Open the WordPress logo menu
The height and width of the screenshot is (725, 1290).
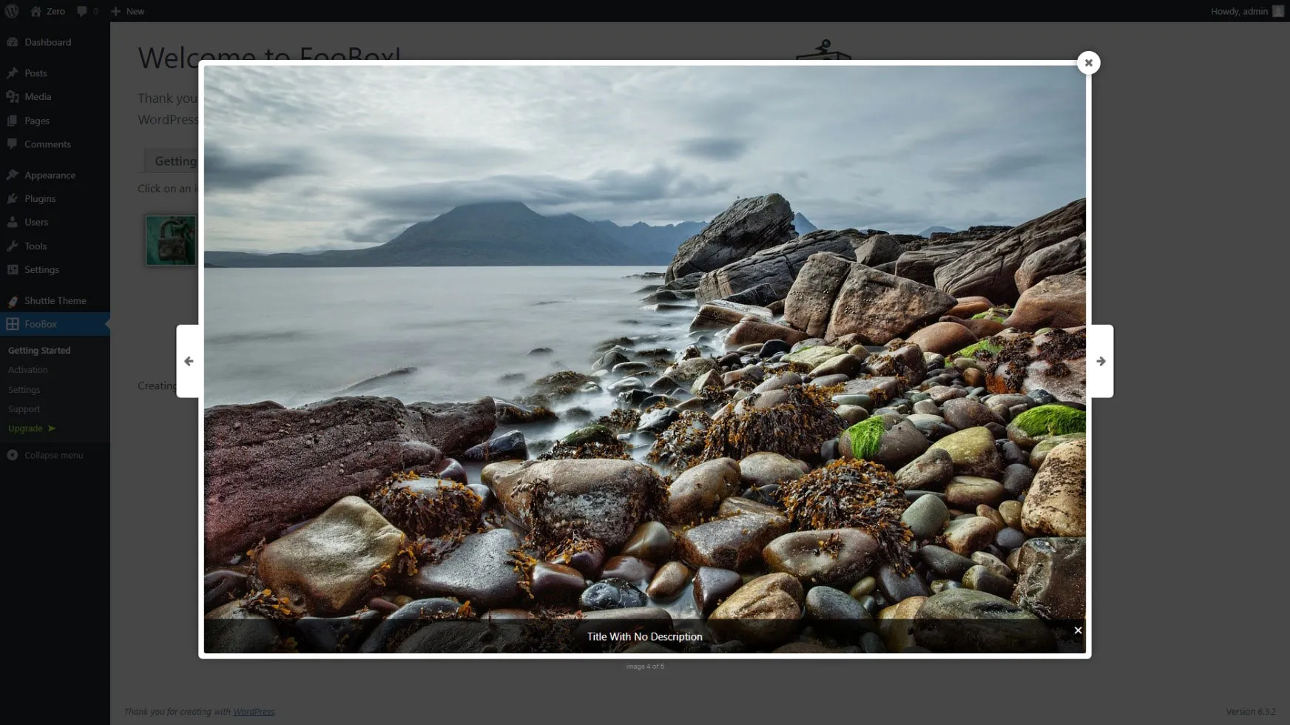12,11
